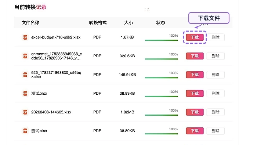Screen dimensions: 257x145
Task: Click the 146.94KB size value
Action: click(127, 75)
